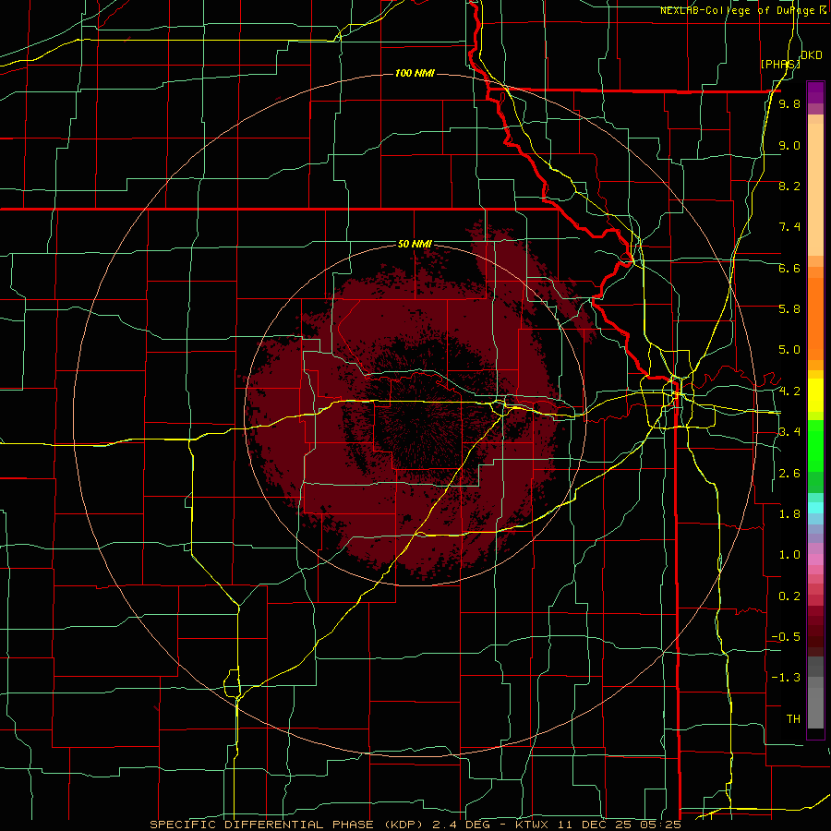Click the 9.8 scale value
Screen dimensions: 831x831
[x=789, y=103]
